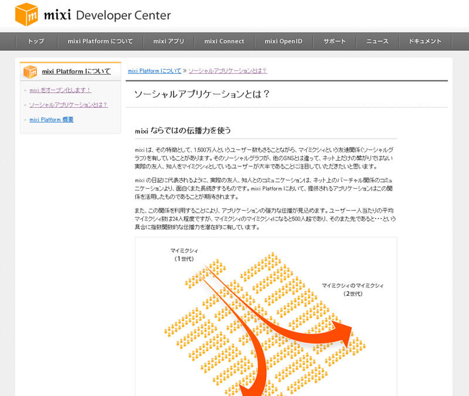Go to mixi OpenID menu item

tap(284, 41)
